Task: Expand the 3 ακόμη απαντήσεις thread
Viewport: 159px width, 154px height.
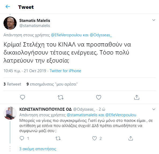Action: (x=38, y=149)
